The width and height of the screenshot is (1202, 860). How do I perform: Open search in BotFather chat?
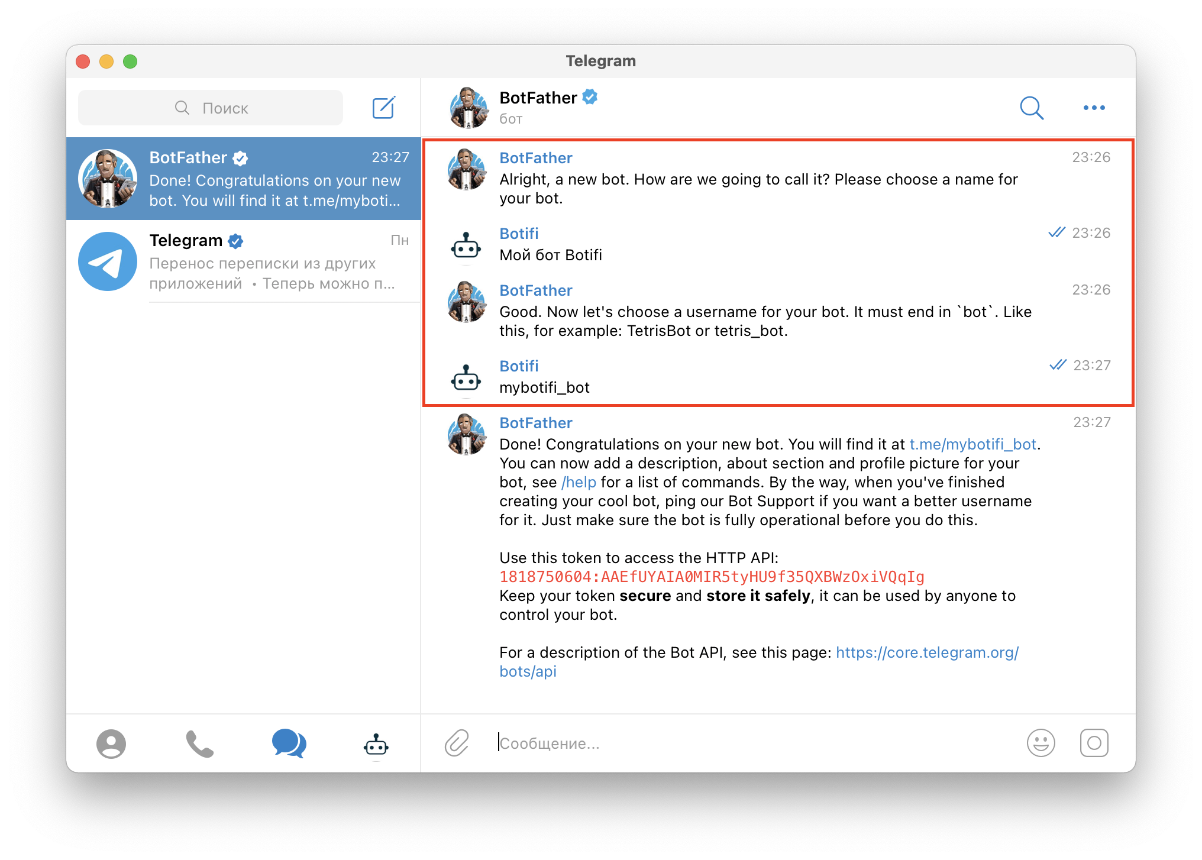point(1032,108)
